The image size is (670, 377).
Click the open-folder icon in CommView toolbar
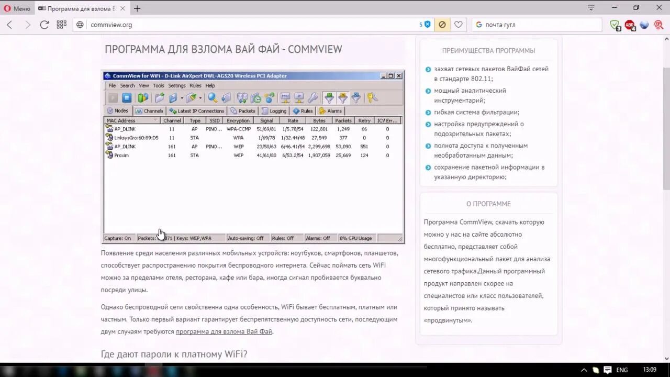(x=160, y=98)
